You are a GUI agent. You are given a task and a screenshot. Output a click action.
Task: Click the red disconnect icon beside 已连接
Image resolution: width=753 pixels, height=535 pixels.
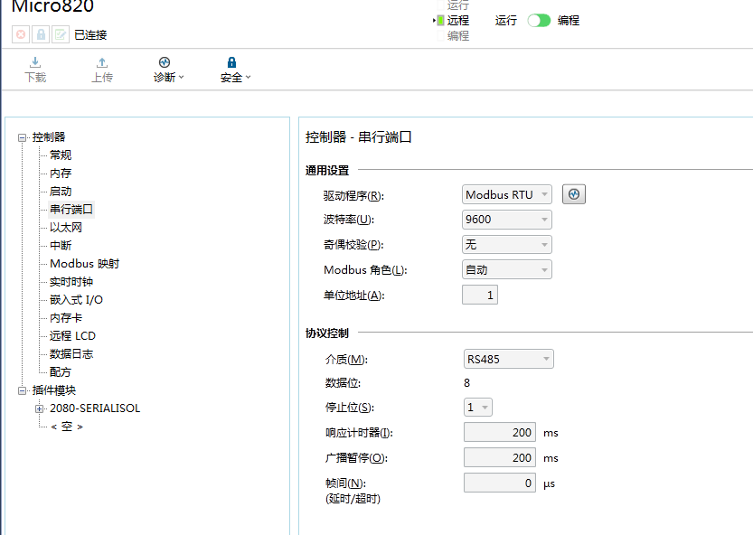(21, 34)
